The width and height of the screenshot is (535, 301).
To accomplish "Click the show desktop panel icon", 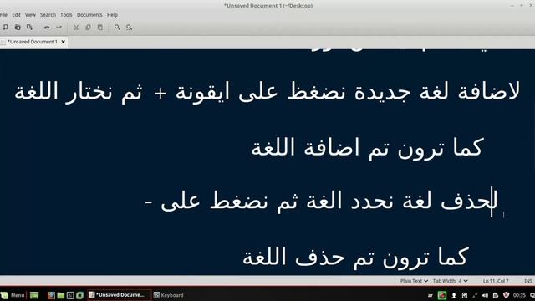I will (x=34, y=295).
